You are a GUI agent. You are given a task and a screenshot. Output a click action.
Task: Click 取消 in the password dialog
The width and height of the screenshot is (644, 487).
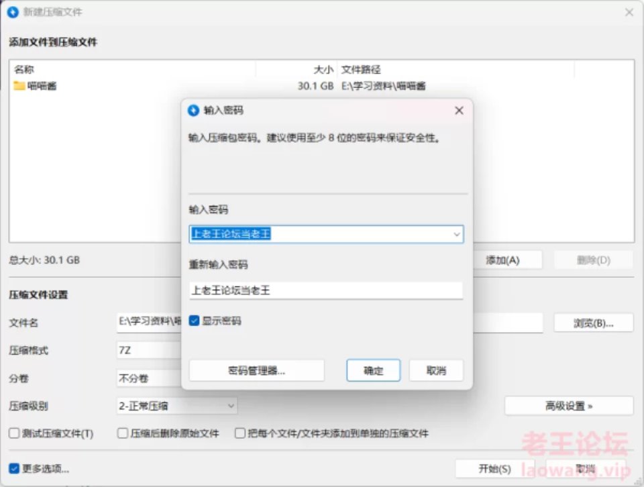(x=436, y=371)
